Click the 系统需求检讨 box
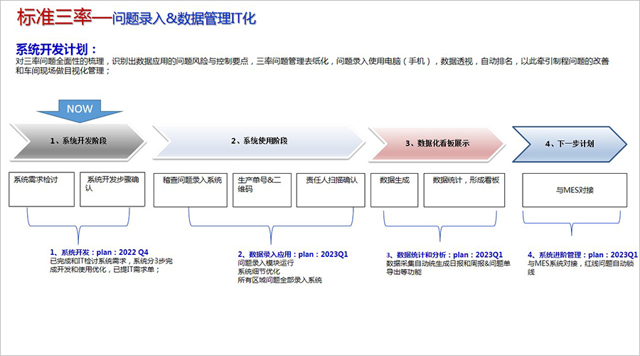Viewport: 640px width, 356px height. click(x=42, y=190)
